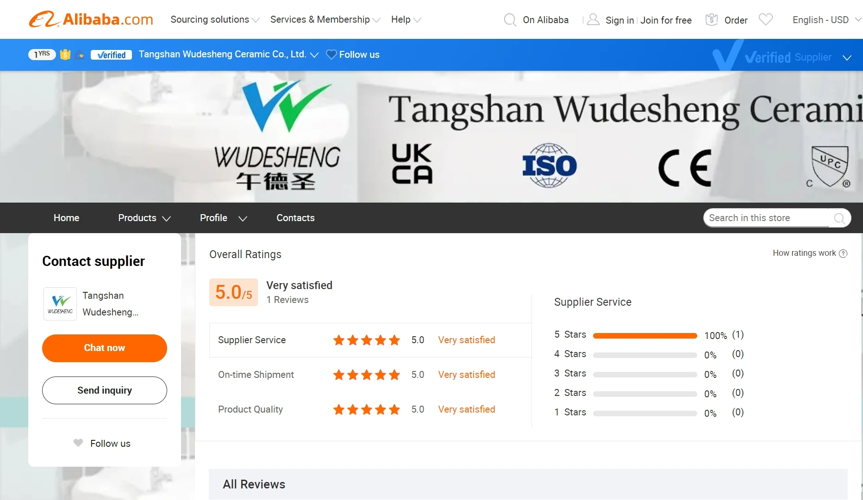
Task: Open the Help dropdown
Action: pos(406,19)
